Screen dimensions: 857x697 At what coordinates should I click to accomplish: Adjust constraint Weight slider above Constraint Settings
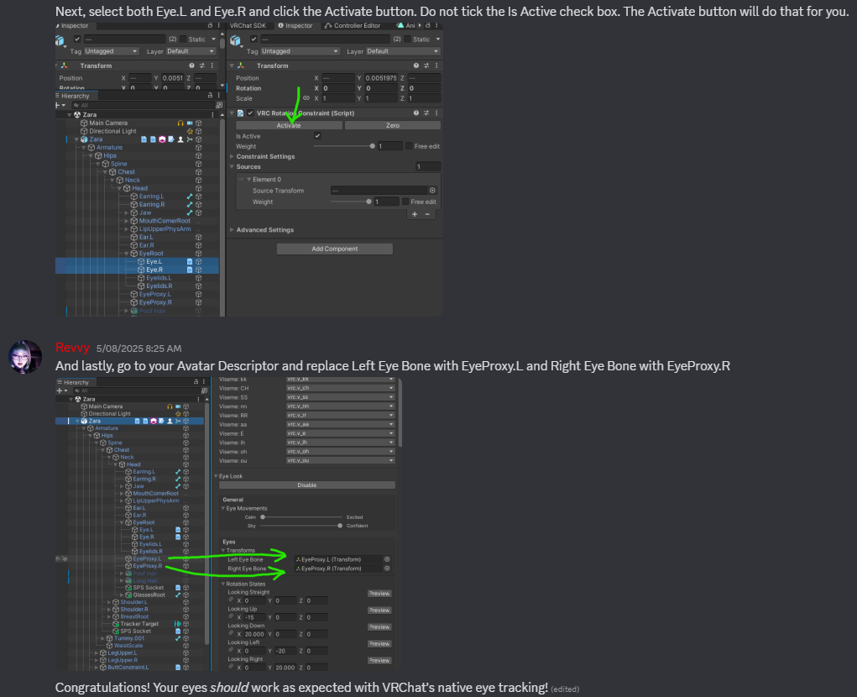point(343,146)
